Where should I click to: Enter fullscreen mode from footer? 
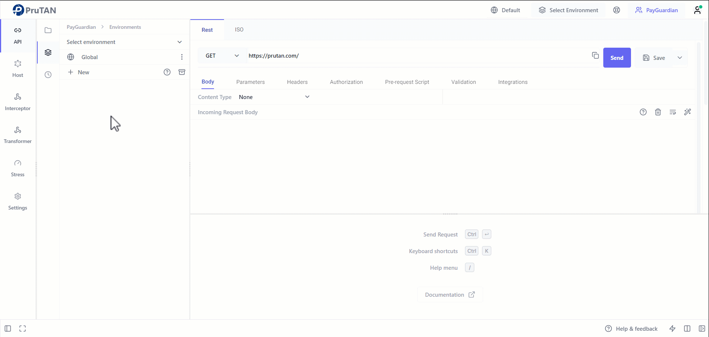click(23, 329)
